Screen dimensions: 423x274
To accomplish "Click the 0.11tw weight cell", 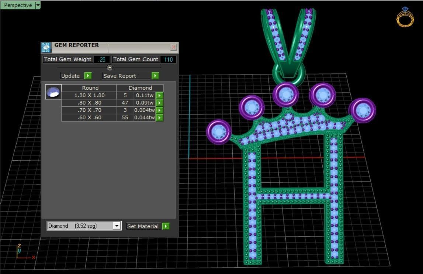I will (145, 95).
